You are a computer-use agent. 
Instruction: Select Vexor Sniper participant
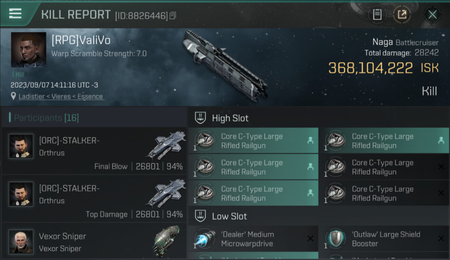click(94, 242)
